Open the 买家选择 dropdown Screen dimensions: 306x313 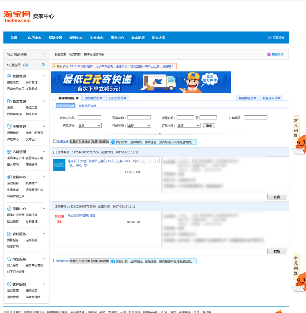point(90,126)
